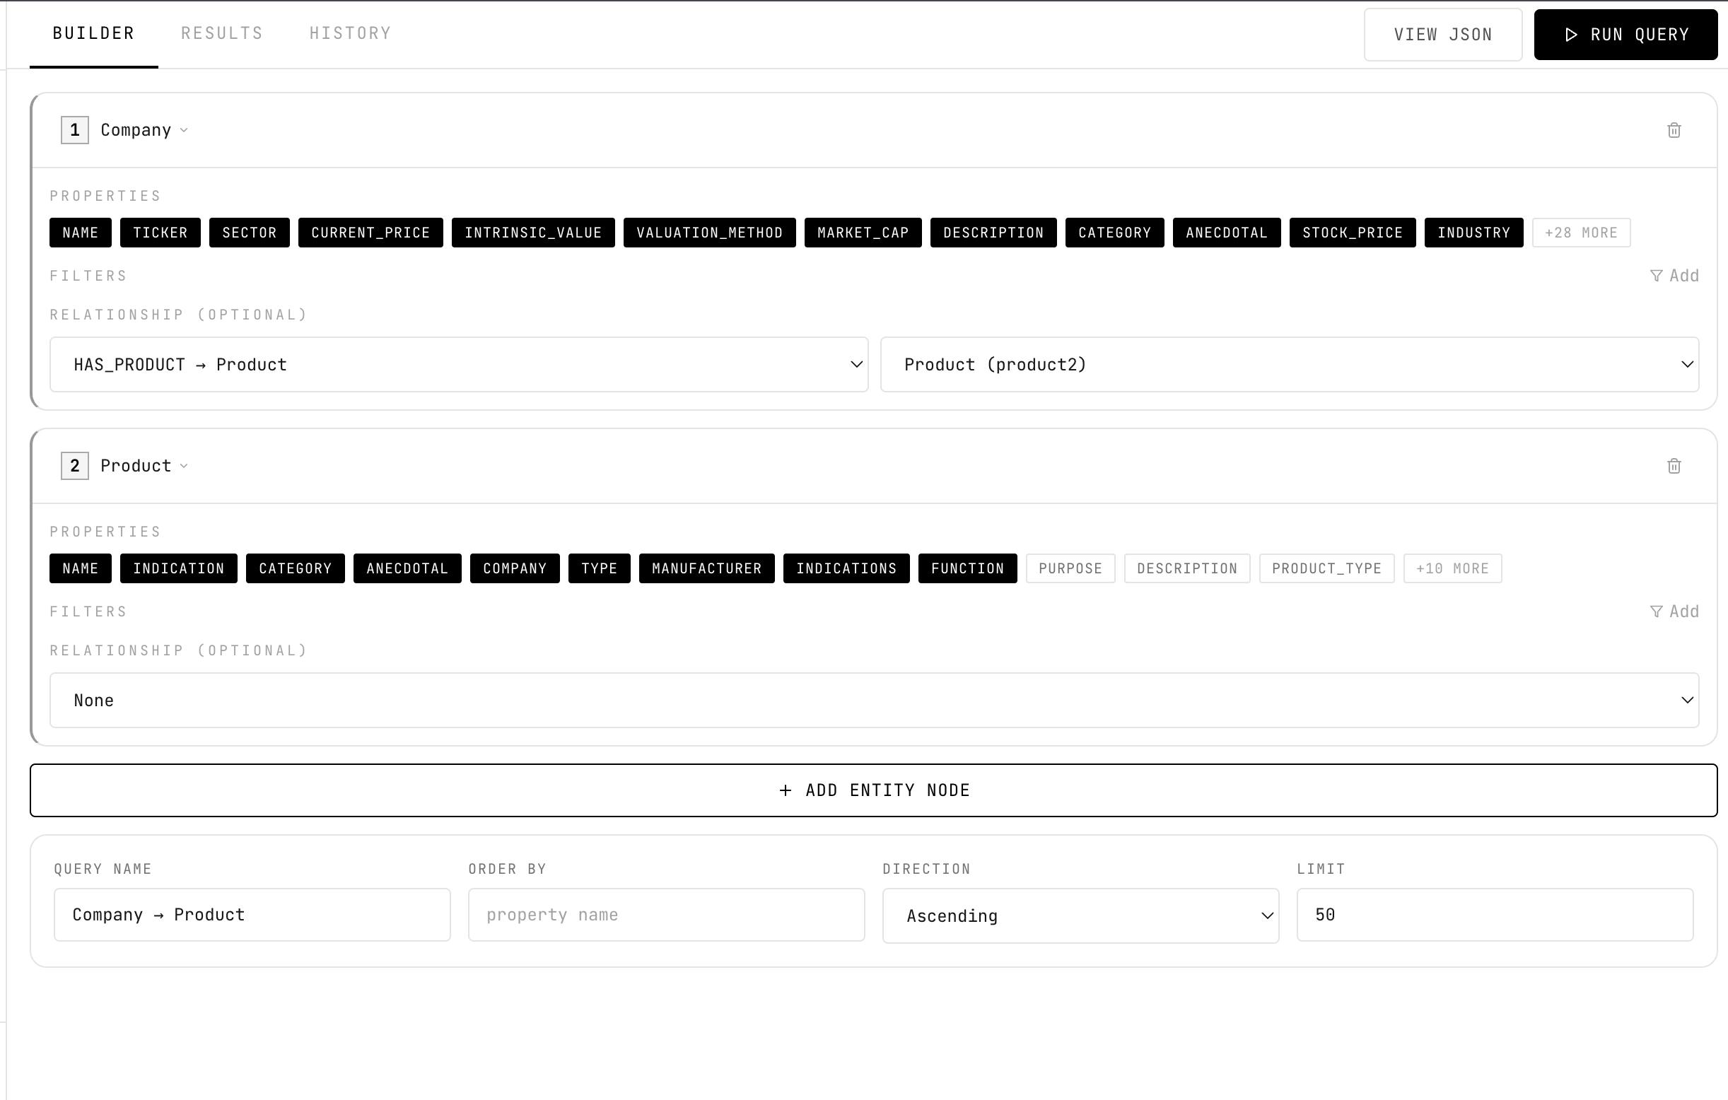Screen dimensions: 1728x1100
Task: Toggle the Company DESCRIPTION property chip
Action: pyautogui.click(x=993, y=233)
